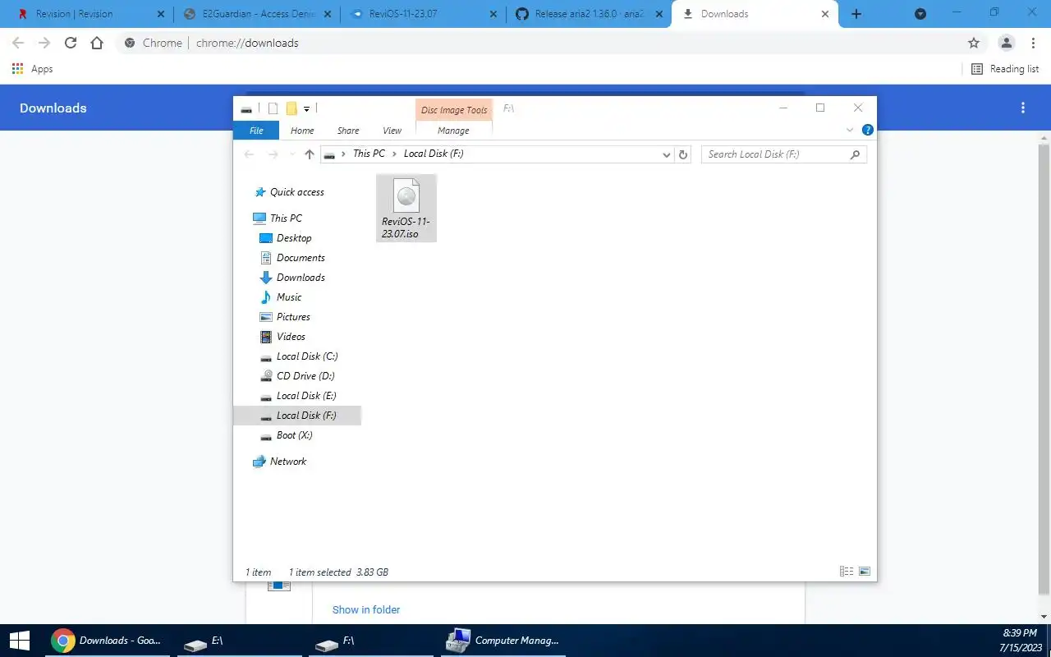
Task: Navigate back in File Explorer
Action: (250, 154)
